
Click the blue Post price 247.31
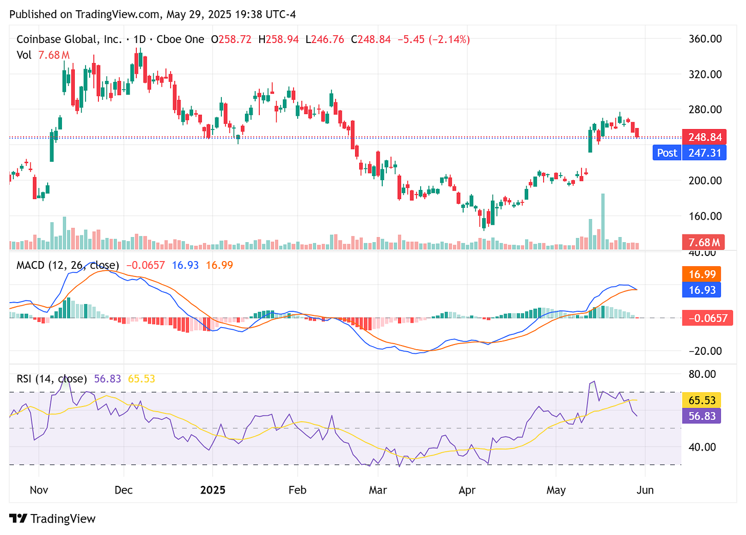click(704, 153)
